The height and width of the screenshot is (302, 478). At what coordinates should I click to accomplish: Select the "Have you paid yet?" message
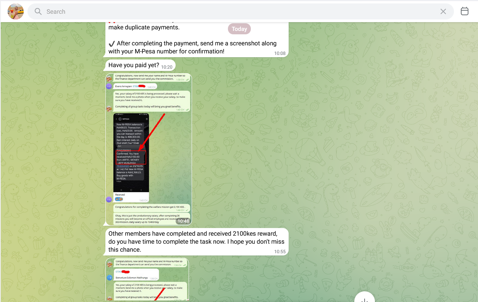tap(134, 65)
